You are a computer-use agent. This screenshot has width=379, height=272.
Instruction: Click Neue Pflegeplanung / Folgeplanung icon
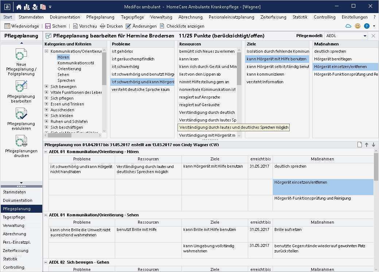click(x=21, y=54)
